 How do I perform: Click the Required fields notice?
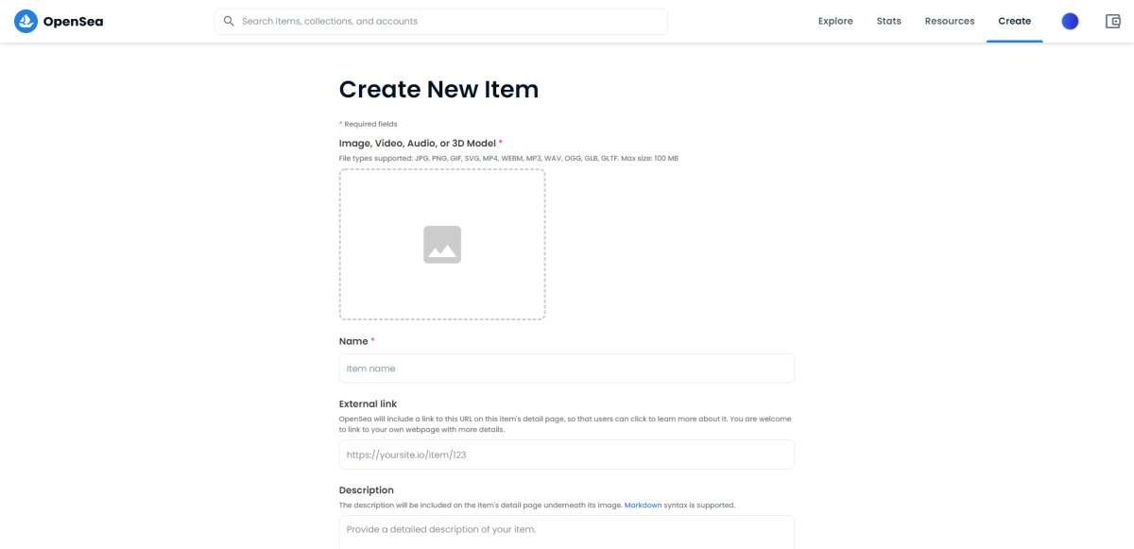pos(369,123)
